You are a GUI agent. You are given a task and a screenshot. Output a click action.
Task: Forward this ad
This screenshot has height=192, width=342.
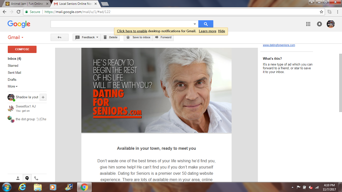[163, 37]
